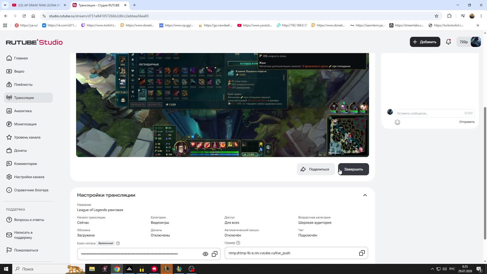Open the Windows notification center
This screenshot has width=487, height=274.
(479, 269)
